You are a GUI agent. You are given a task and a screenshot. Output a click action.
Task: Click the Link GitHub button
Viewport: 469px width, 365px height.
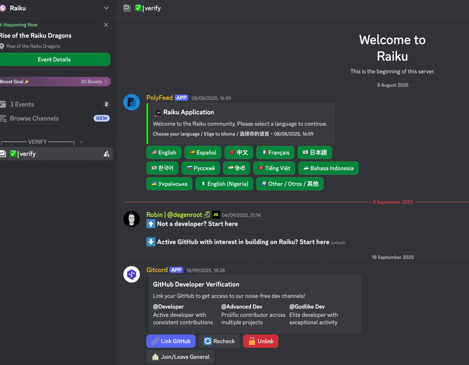[x=171, y=341]
